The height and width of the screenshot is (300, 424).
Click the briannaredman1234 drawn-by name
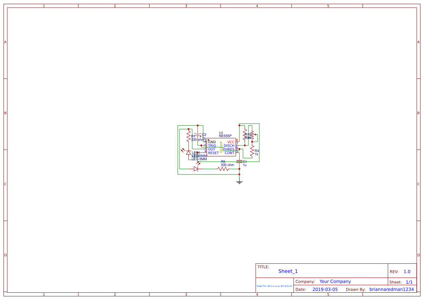[x=392, y=289]
